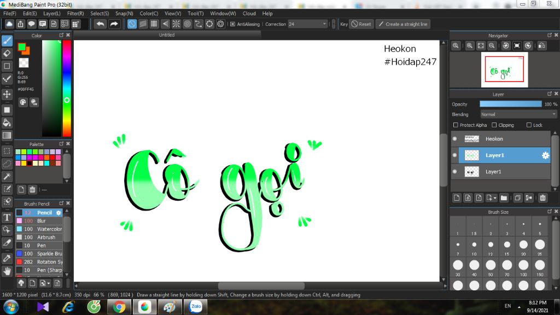560x315 pixels.
Task: Open the Blending mode dropdown
Action: [x=518, y=114]
